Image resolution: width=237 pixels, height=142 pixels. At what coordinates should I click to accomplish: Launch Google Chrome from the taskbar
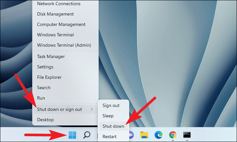click(x=173, y=135)
